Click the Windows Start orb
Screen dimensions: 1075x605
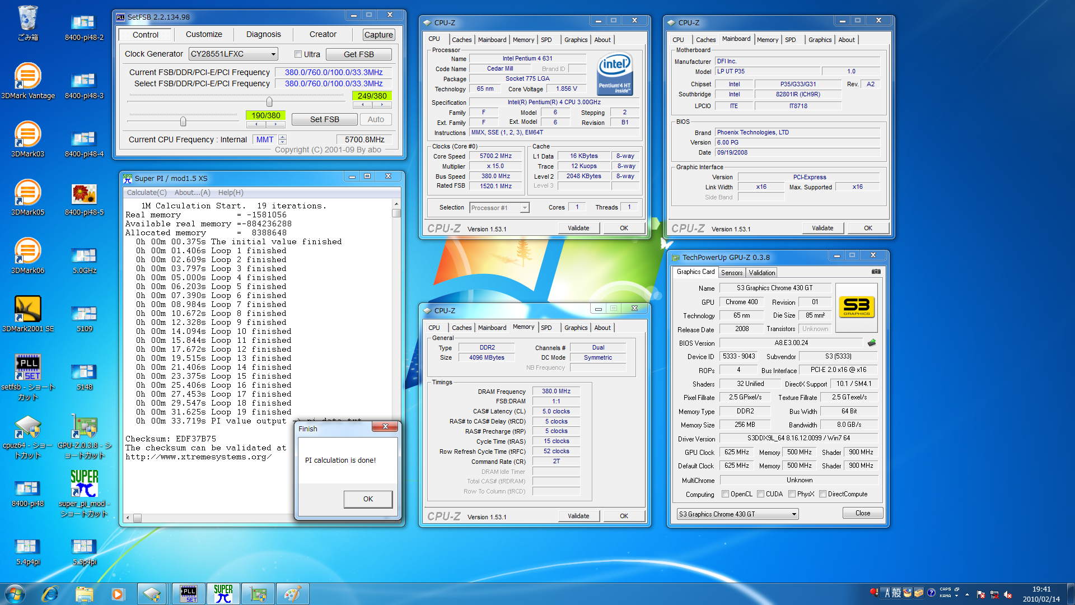[15, 594]
